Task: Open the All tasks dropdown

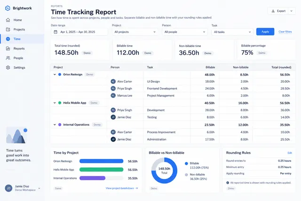Action: (x=232, y=32)
